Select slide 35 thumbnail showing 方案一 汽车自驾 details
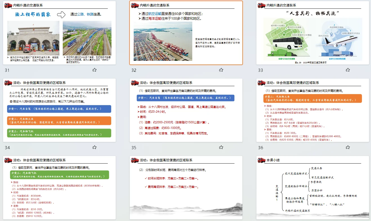This screenshot has height=221, width=371. click(186, 110)
